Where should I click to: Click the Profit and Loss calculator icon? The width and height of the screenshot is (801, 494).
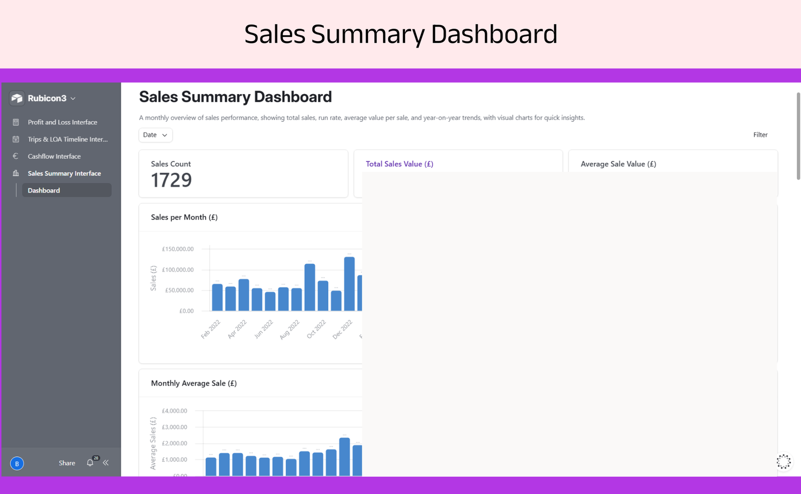click(16, 122)
